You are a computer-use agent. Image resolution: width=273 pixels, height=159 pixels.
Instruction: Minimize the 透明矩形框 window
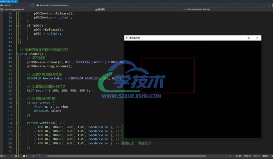(x=241, y=38)
